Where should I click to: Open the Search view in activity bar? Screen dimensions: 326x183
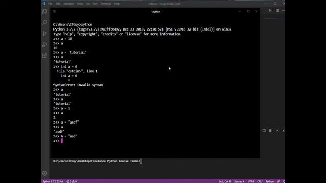[45, 22]
